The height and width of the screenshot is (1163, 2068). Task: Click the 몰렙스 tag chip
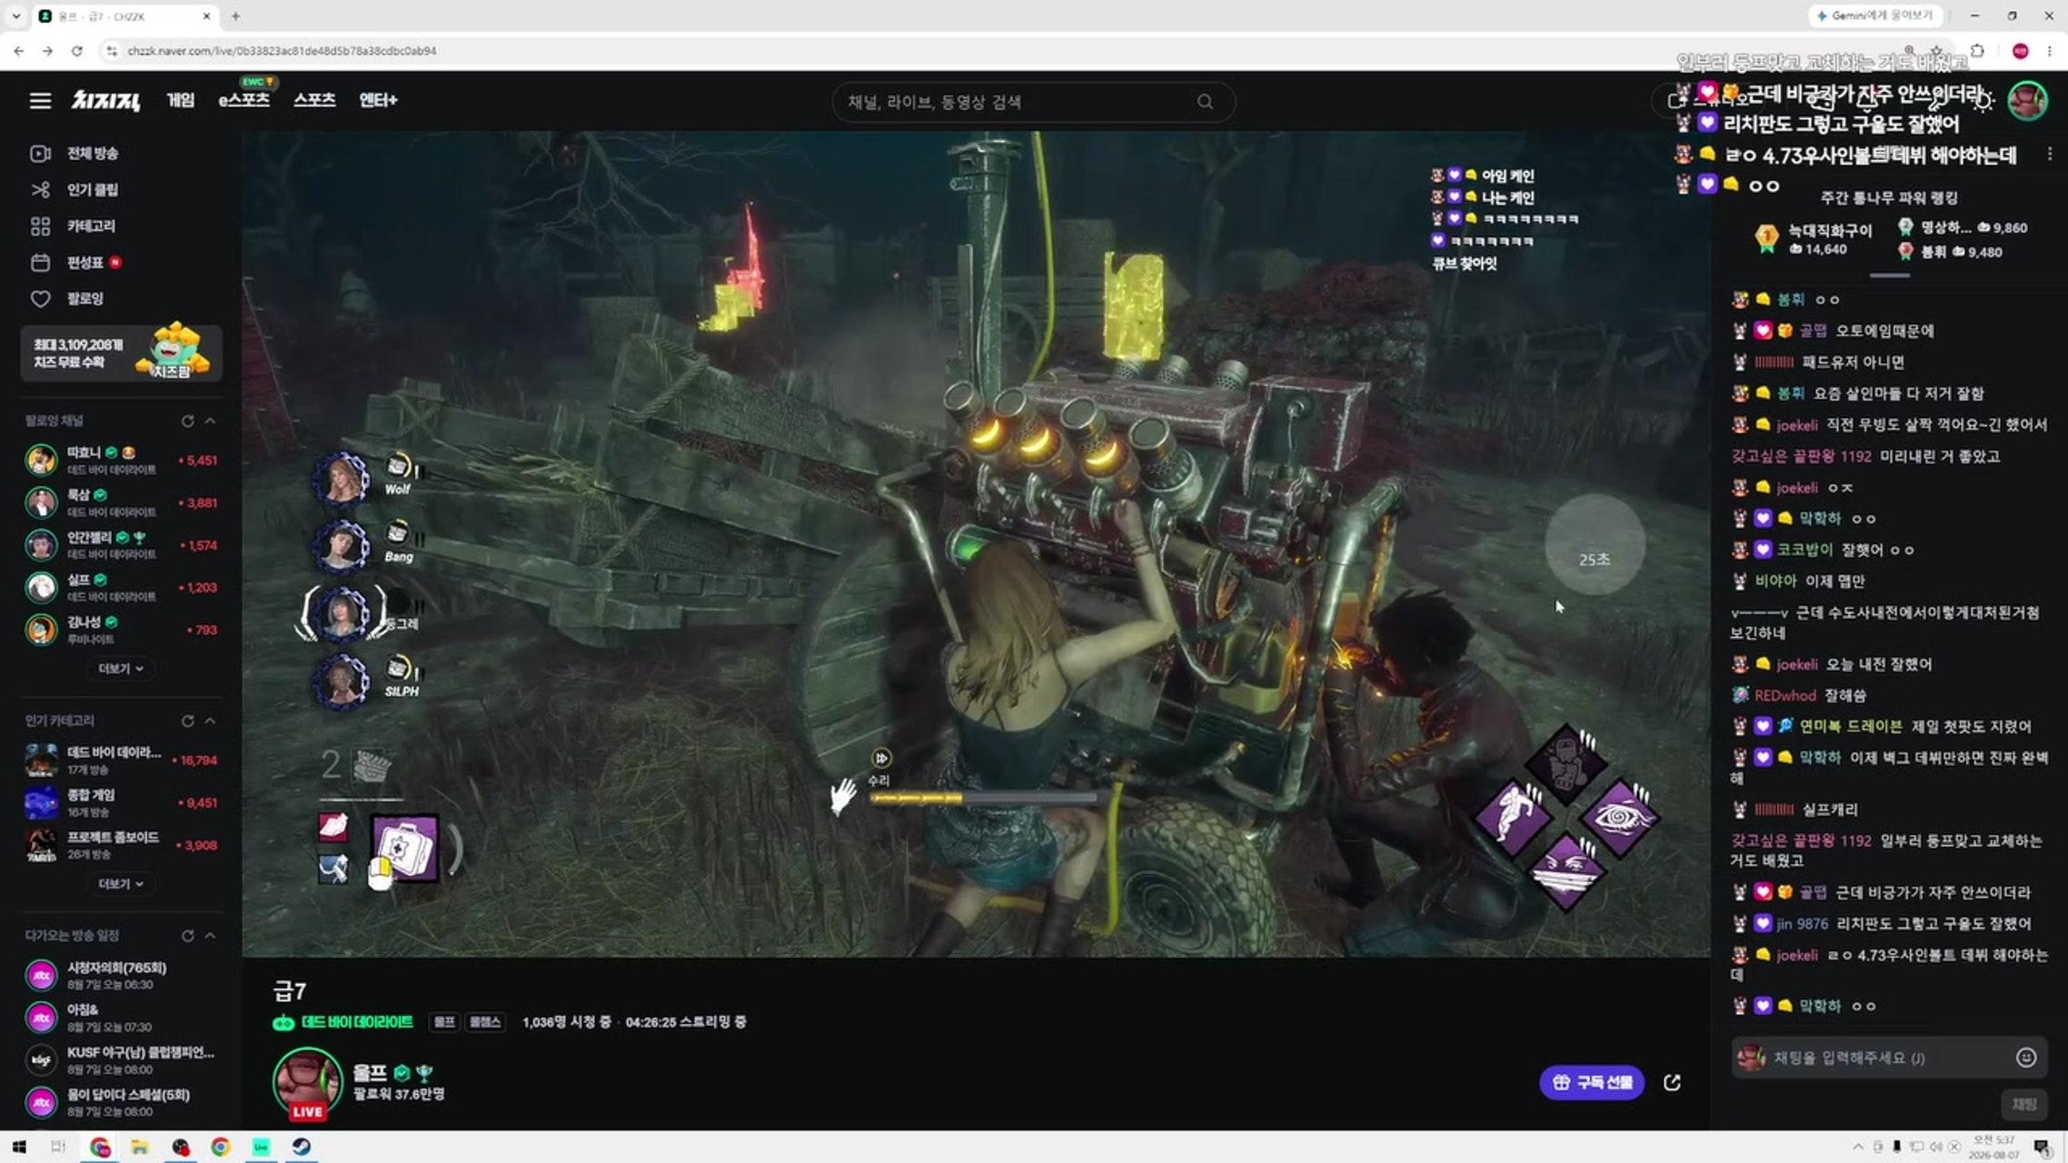[485, 1022]
